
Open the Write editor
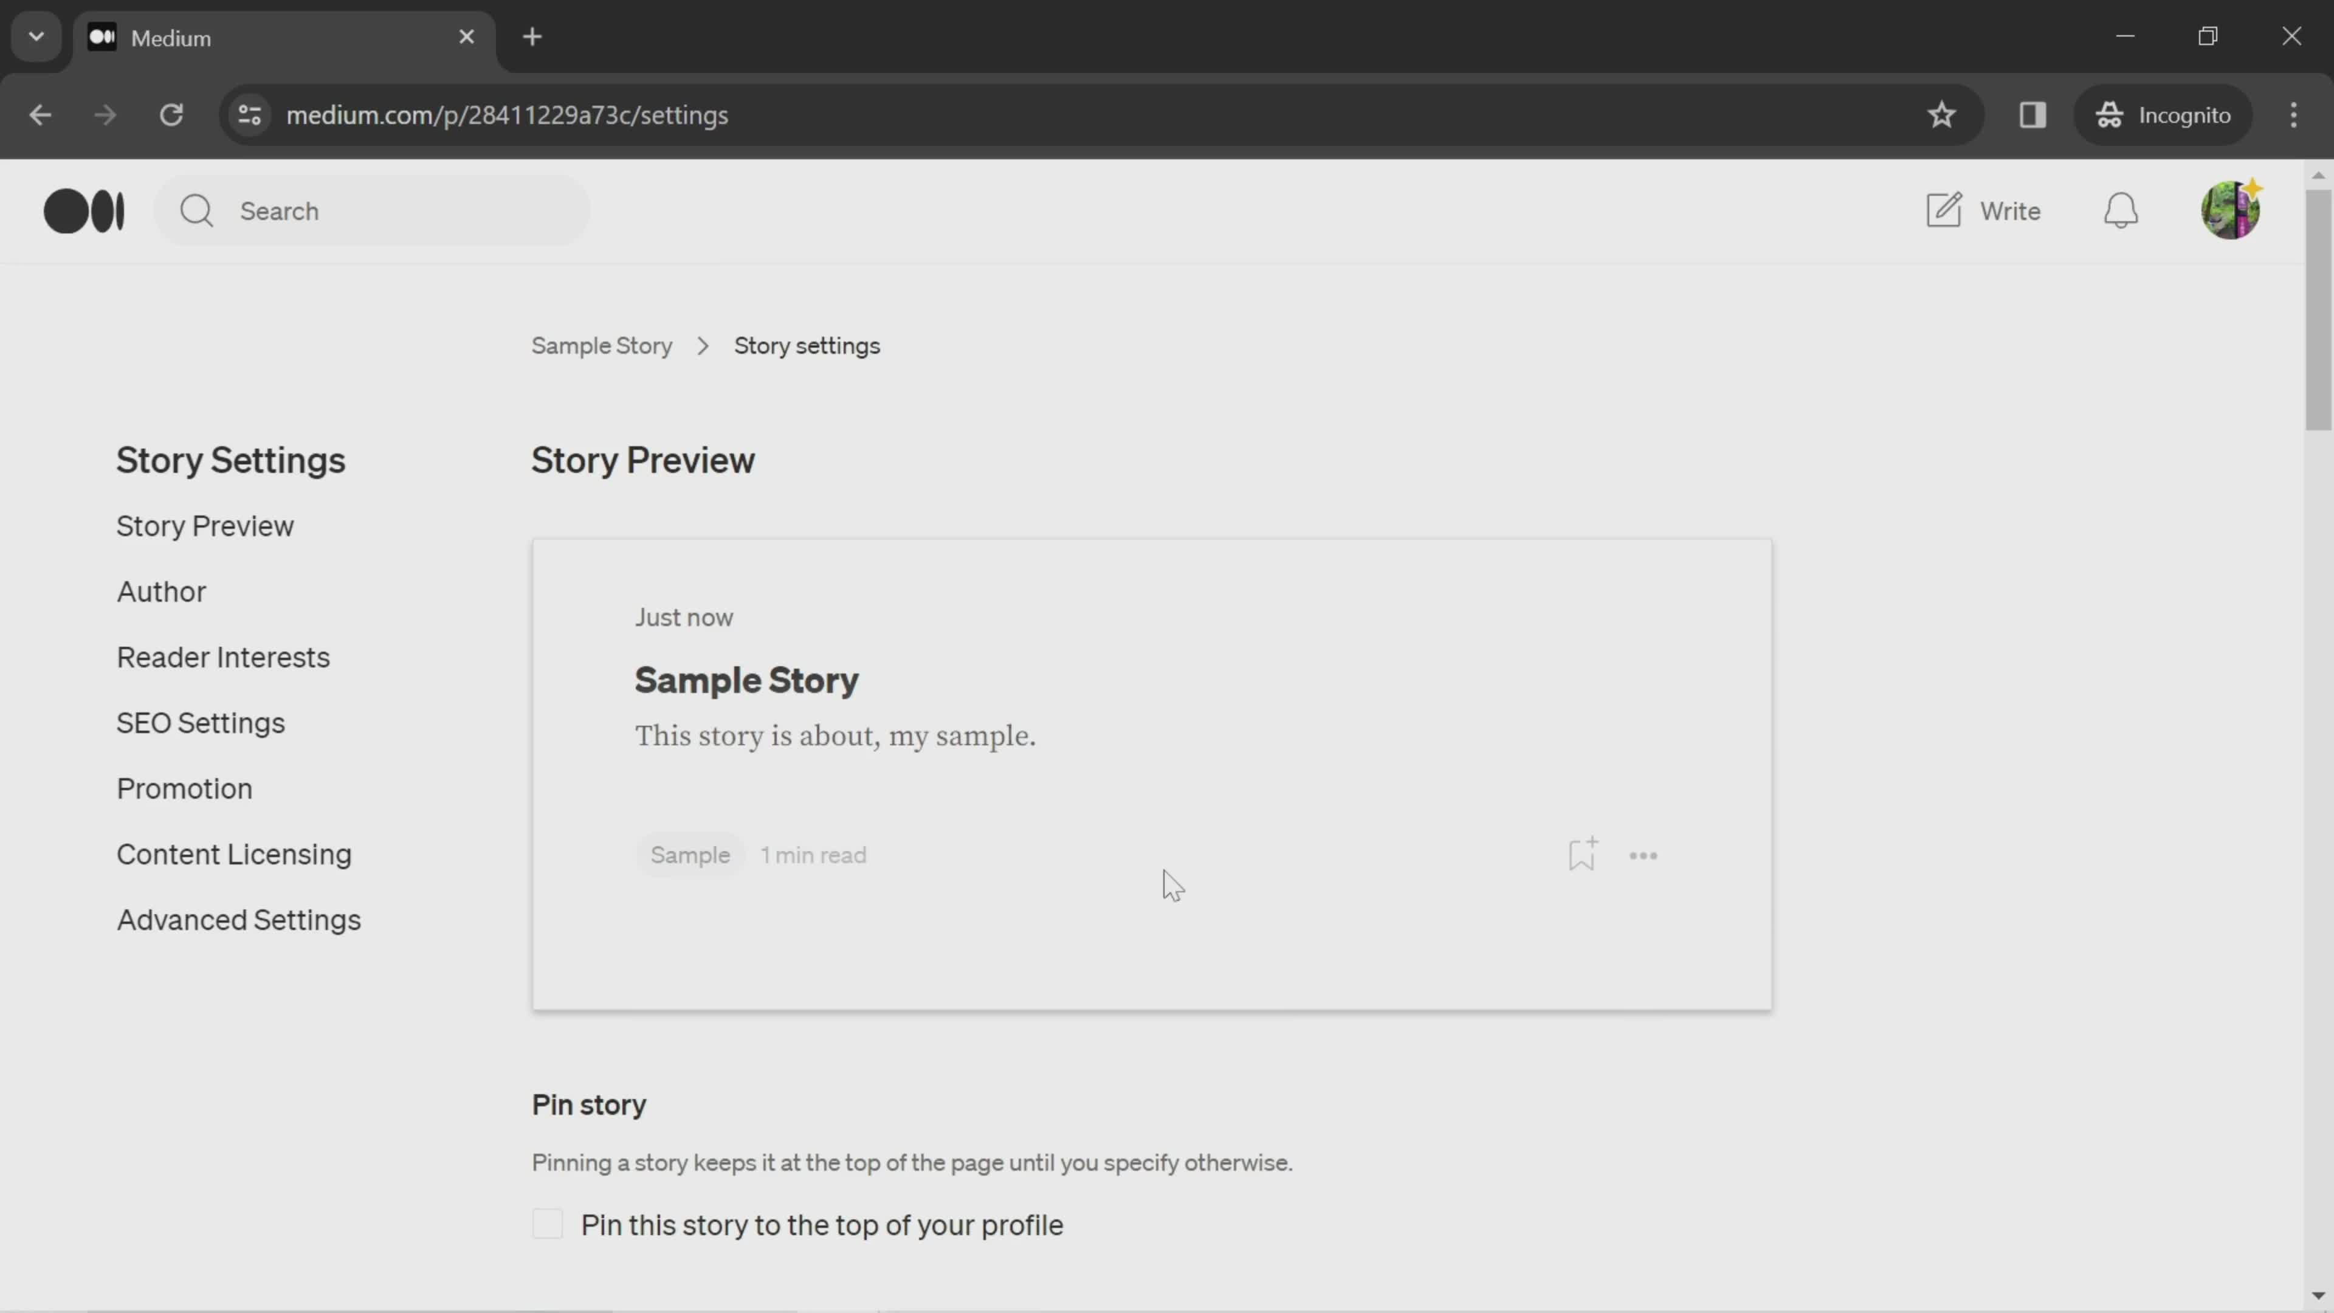[x=1983, y=210]
